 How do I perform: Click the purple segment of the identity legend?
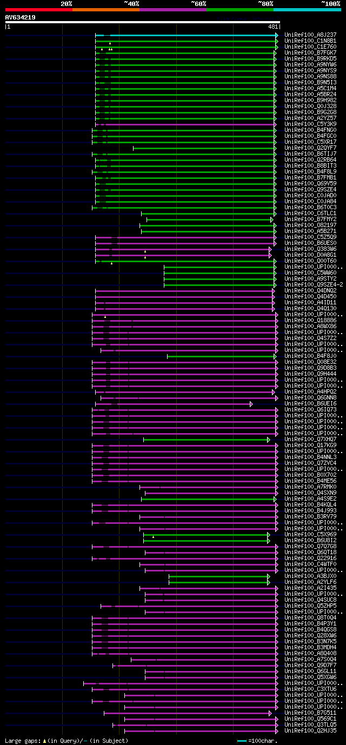(x=173, y=10)
